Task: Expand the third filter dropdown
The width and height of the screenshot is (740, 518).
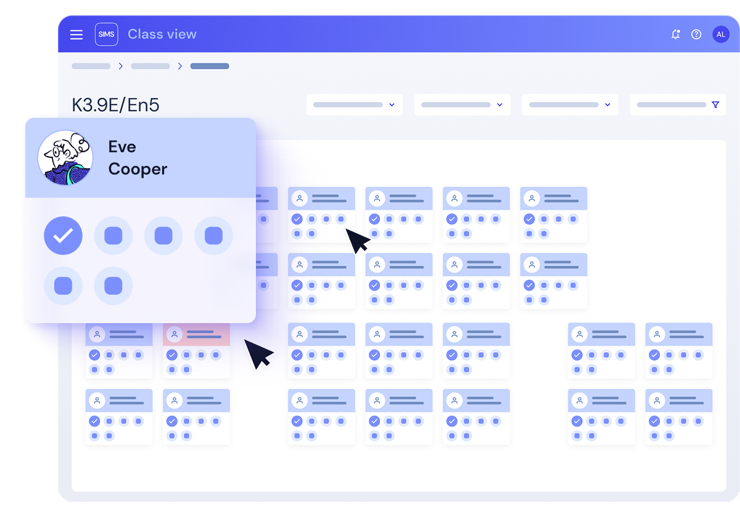Action: (570, 105)
